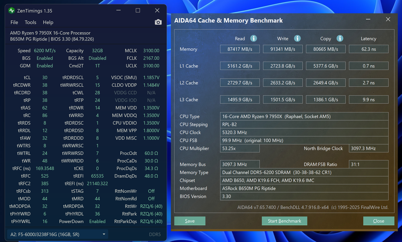Viewport: 402px width, 242px height.
Task: Click the Motherboard field ASRock B650M PG Riptide
Action: tap(304, 188)
